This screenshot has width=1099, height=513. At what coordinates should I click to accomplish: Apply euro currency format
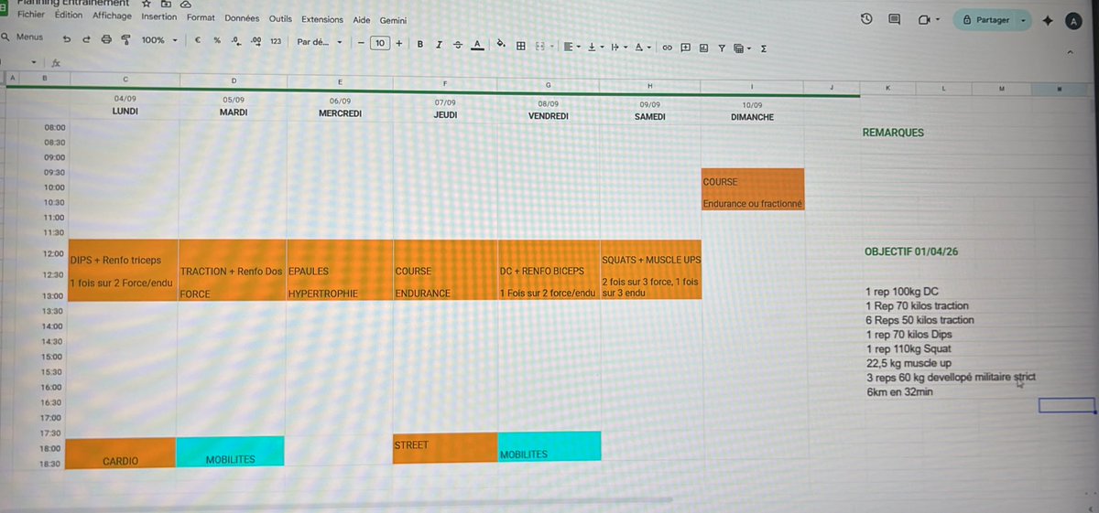[x=199, y=41]
